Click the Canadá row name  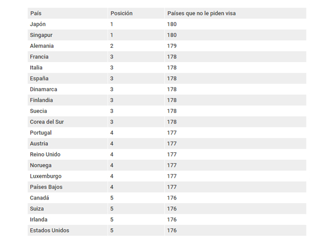pyautogui.click(x=39, y=198)
